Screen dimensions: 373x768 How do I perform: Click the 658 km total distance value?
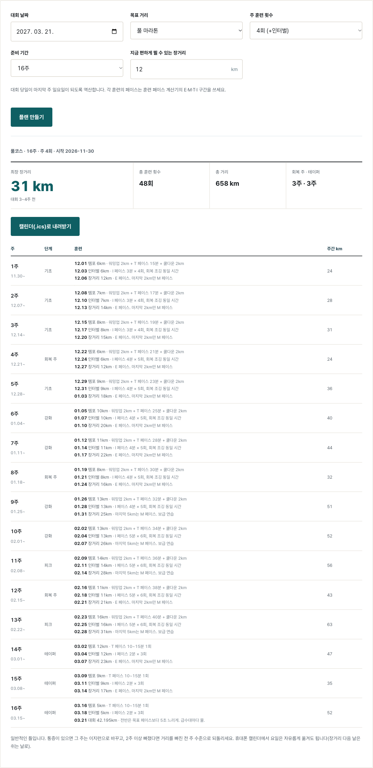[227, 183]
